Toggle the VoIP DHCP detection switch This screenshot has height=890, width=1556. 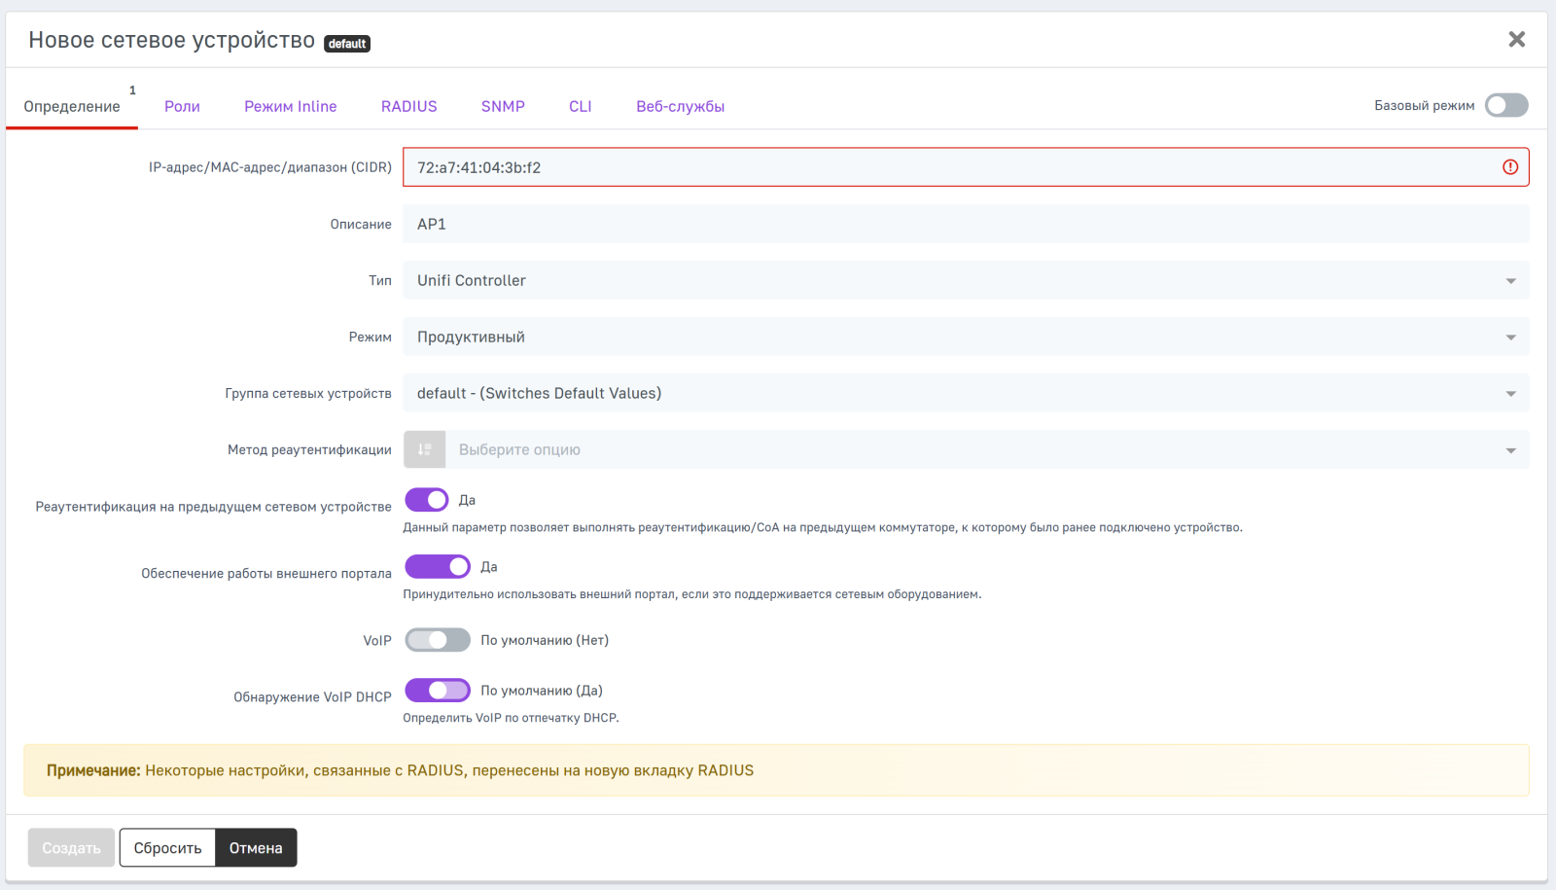coord(438,691)
